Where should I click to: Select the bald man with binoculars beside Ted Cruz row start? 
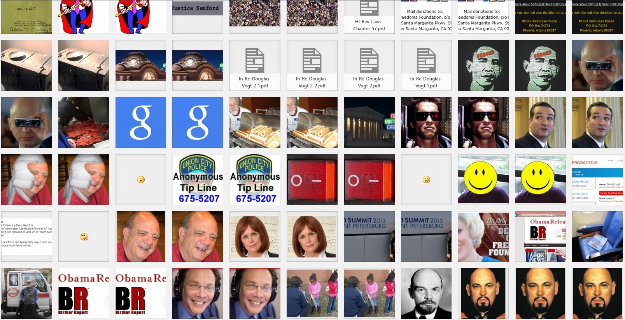pyautogui.click(x=26, y=122)
